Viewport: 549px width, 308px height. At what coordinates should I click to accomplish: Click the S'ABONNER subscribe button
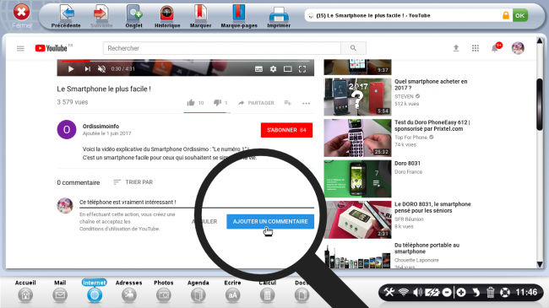(287, 130)
